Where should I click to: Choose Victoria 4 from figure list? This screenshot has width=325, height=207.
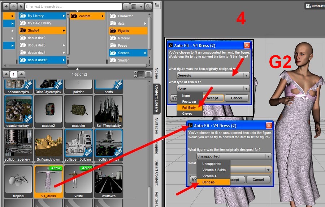(213, 176)
